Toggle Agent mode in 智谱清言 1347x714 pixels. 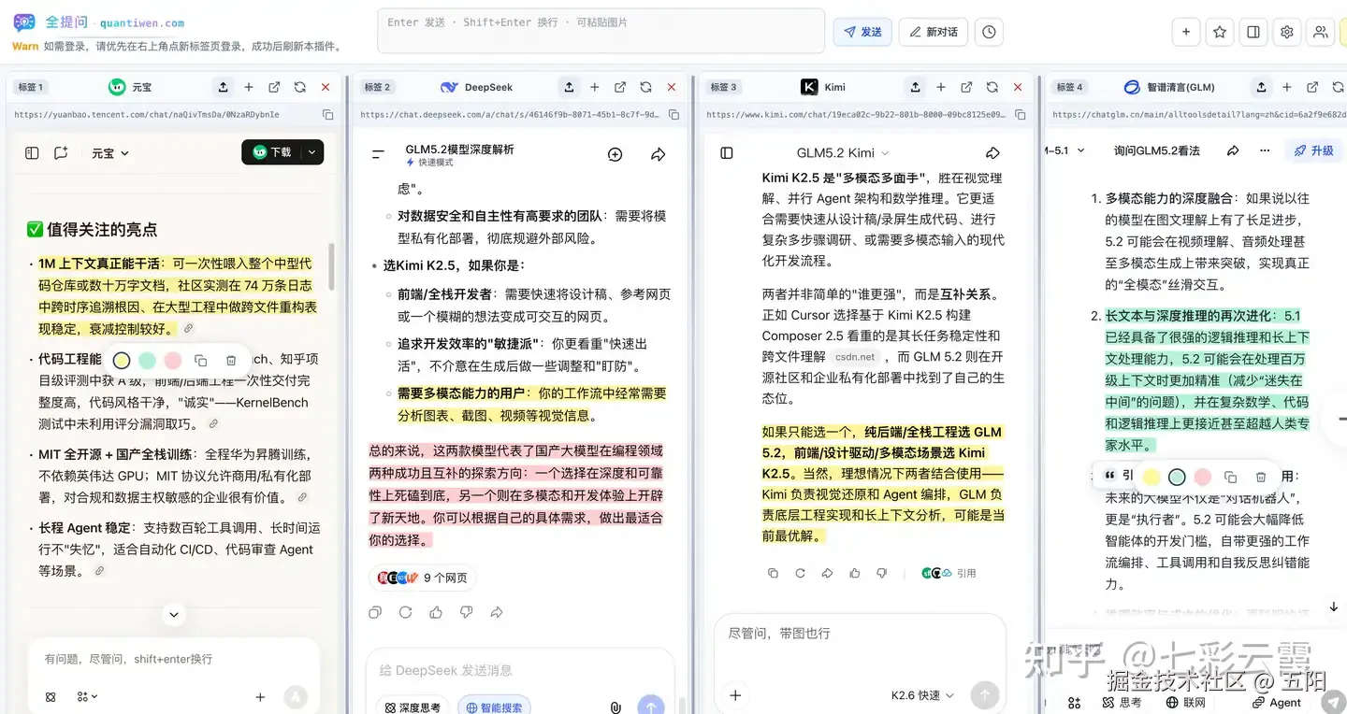[x=1276, y=703]
